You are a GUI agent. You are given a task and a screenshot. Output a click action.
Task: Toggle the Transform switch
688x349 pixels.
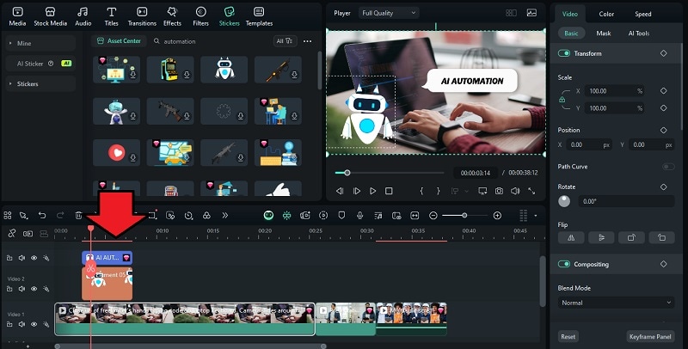[x=564, y=53]
